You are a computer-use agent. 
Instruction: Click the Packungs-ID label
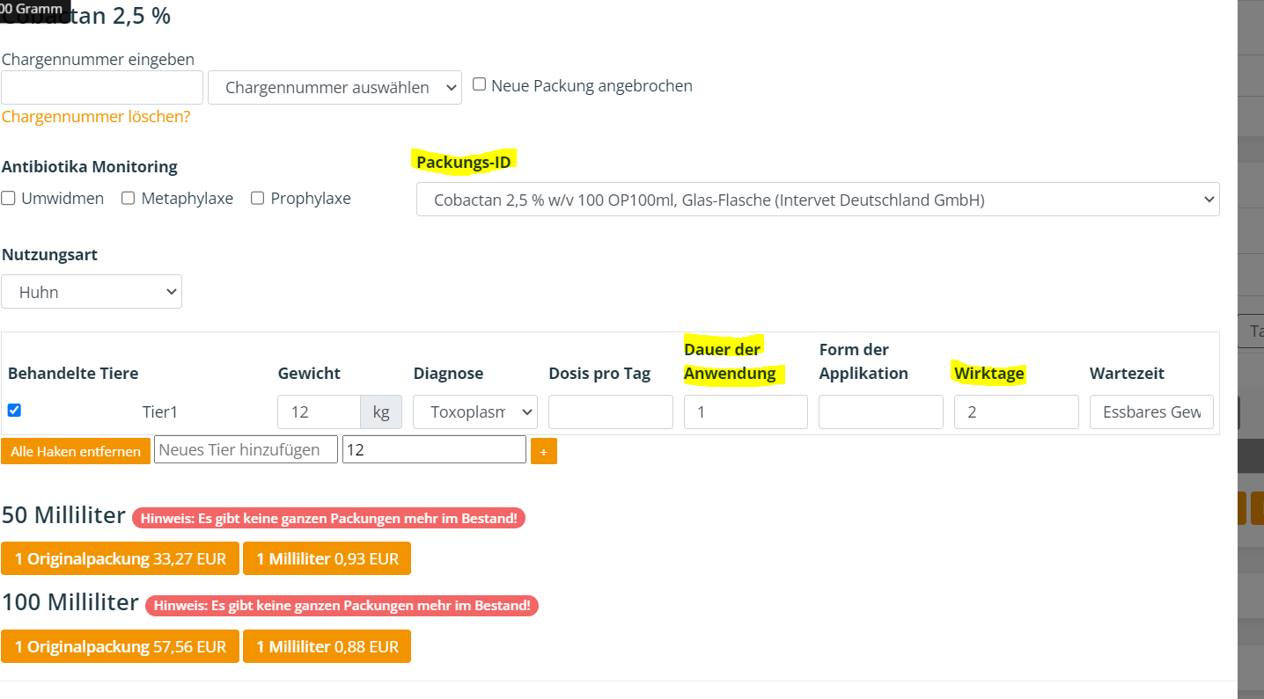tap(464, 162)
